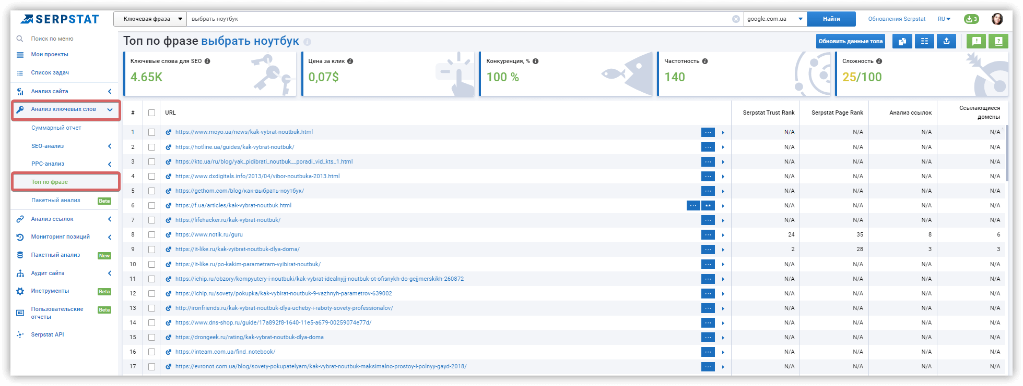
Task: Click info icon next to Цена за клик
Action: 350,61
